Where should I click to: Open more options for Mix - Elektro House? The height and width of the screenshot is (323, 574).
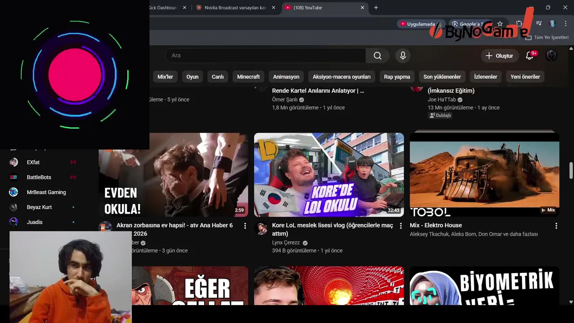point(556,226)
